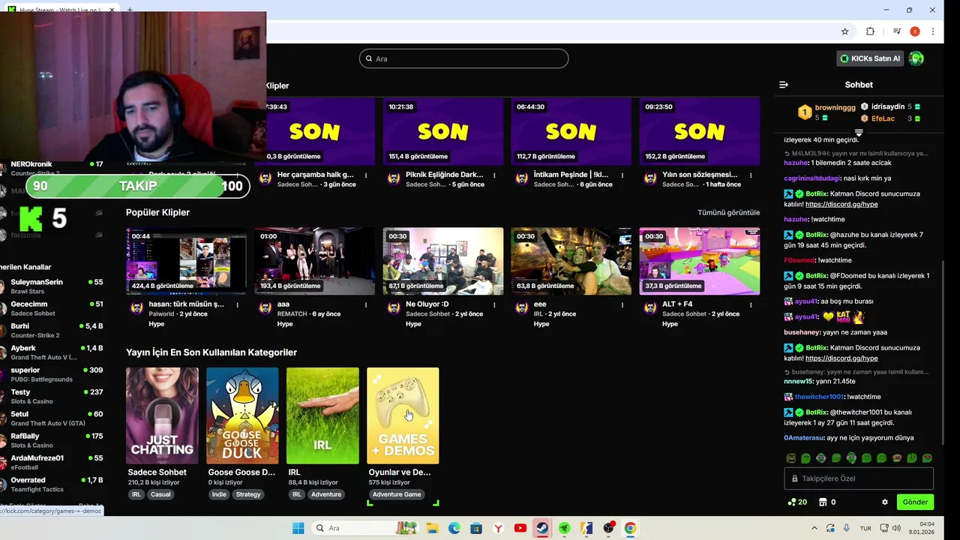960x540 pixels.
Task: Click the microphone icon in system tray
Action: coord(846,528)
